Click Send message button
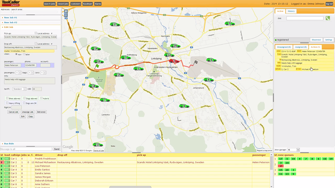Screen dimensions: 335x188 (57, 149)
